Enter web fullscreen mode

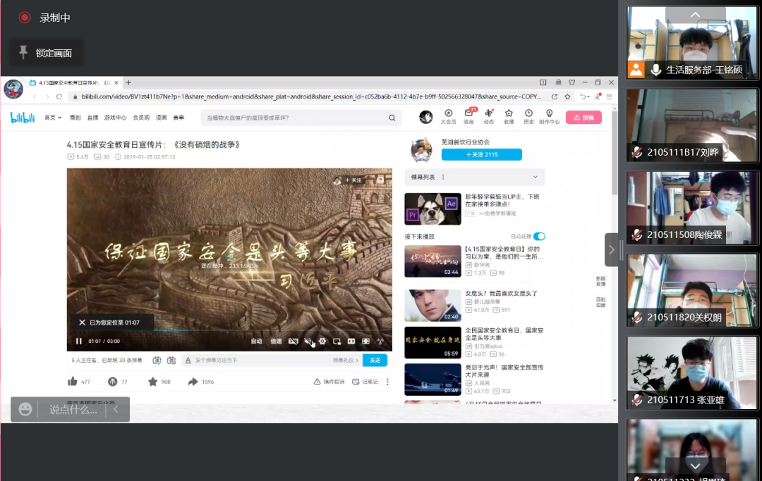(366, 342)
